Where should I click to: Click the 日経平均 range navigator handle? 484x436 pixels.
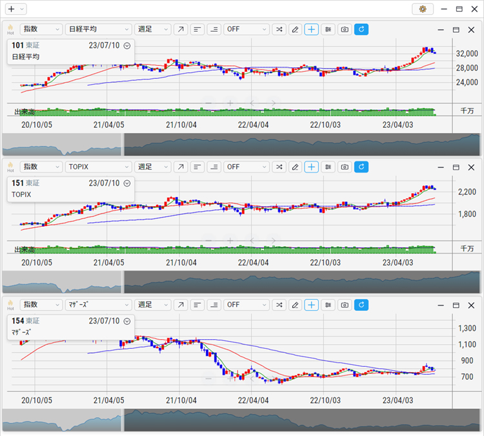coord(123,144)
